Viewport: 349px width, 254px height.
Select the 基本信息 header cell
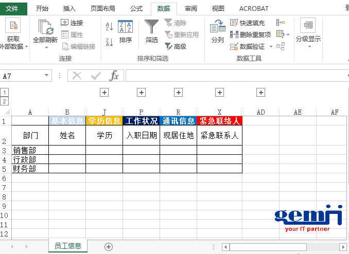[67, 121]
